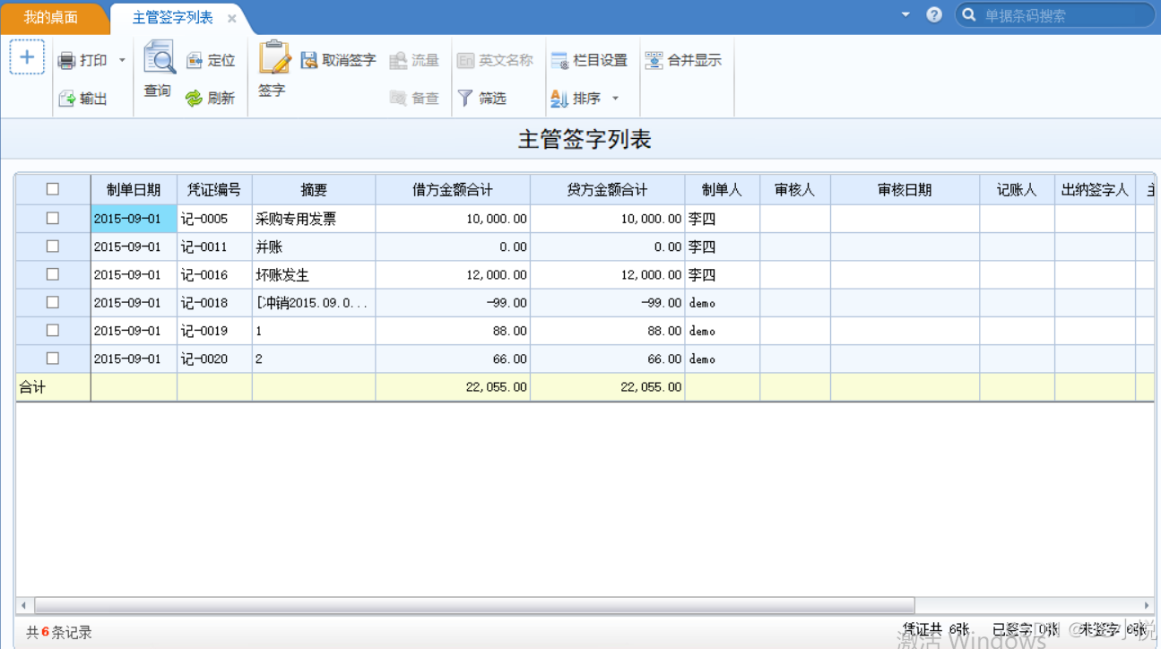Viewport: 1161px width, 649px height.
Task: Click the 制单日期 column header
Action: coord(134,189)
